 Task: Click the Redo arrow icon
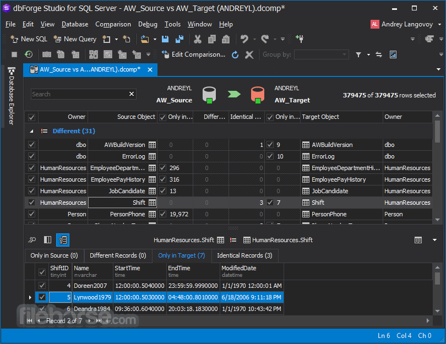point(265,39)
